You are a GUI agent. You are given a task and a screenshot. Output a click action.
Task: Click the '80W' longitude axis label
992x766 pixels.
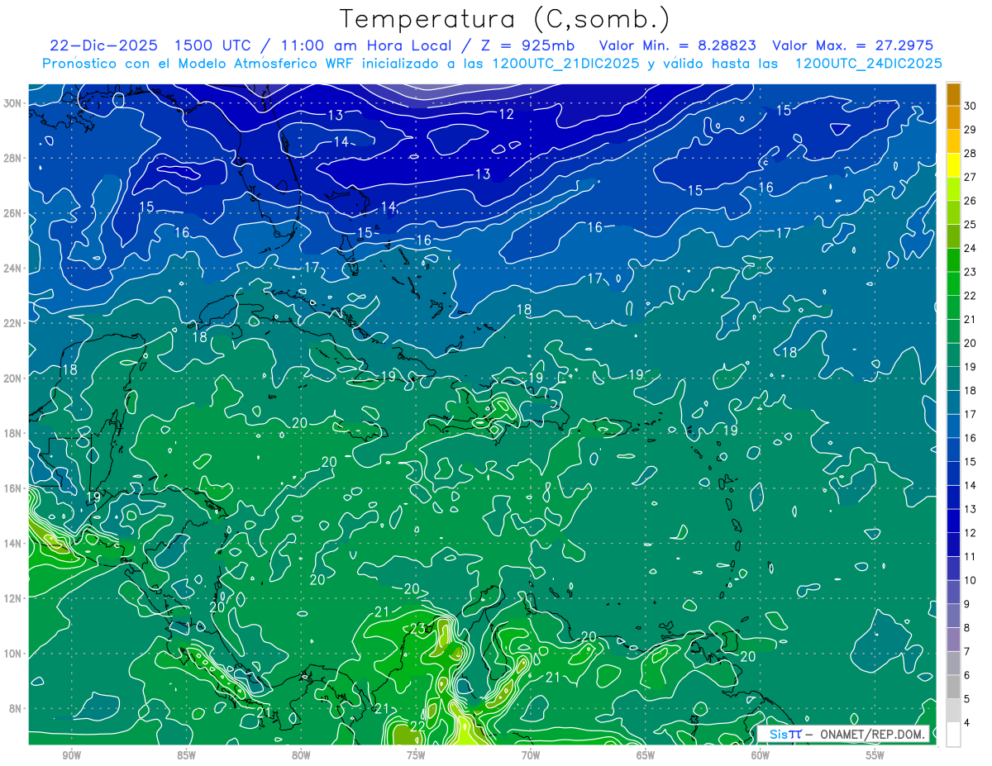(301, 755)
